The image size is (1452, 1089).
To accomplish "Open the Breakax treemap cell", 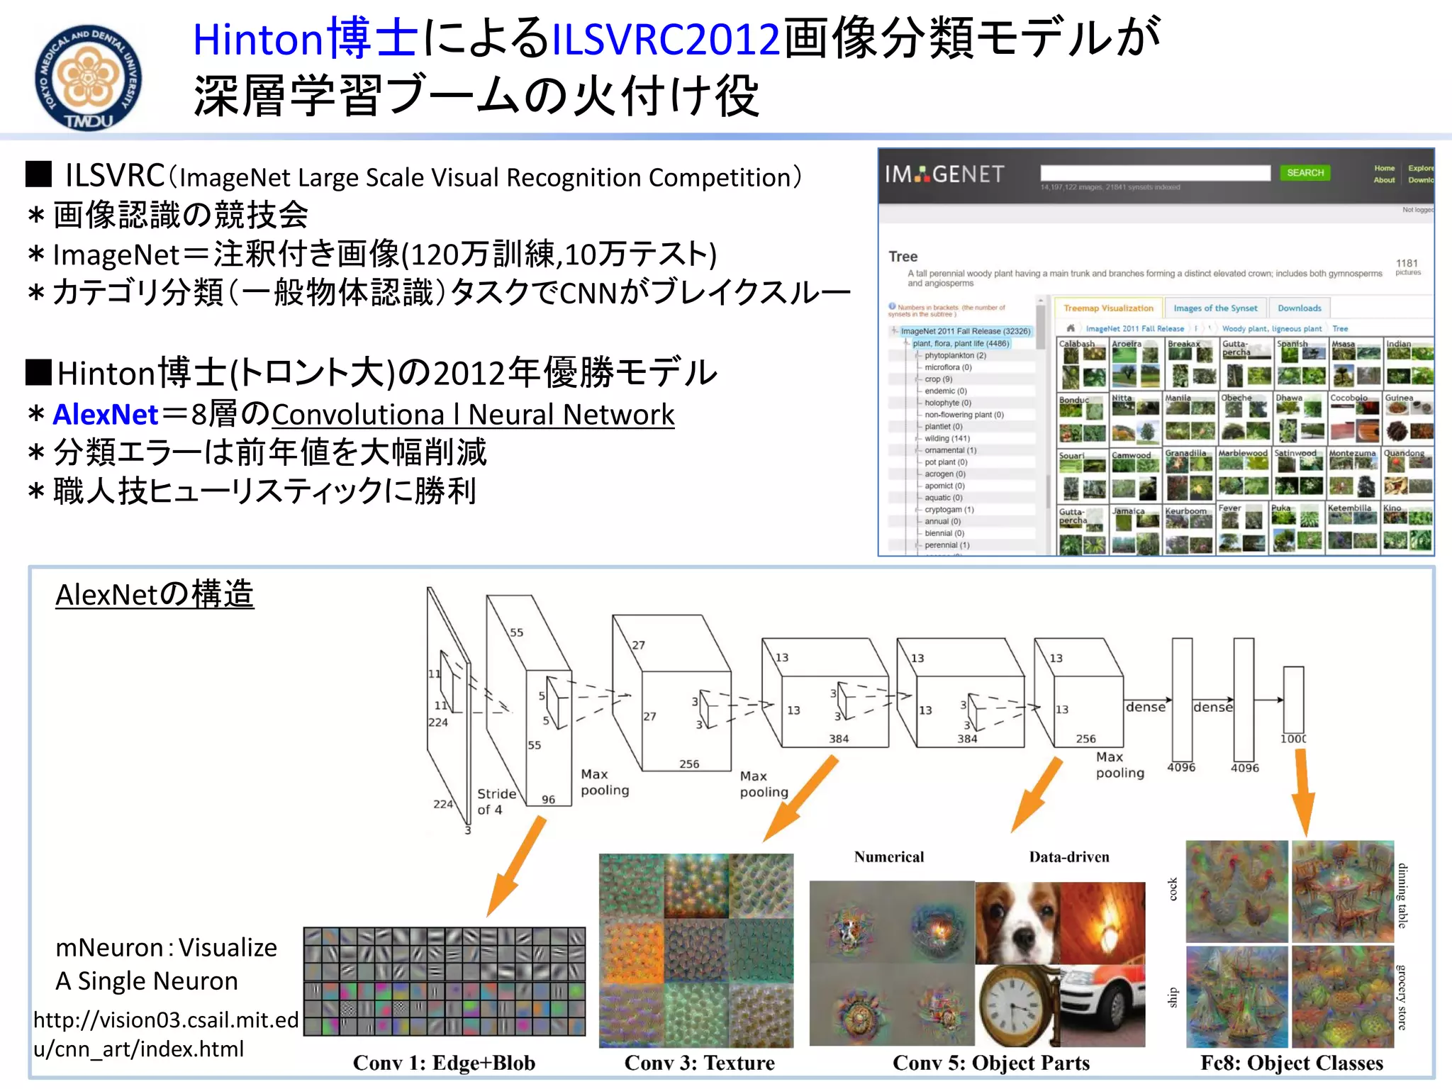I will click(x=1191, y=364).
